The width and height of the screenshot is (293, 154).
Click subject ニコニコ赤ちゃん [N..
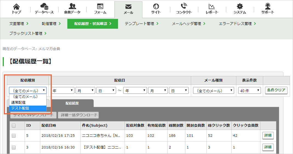coord(101,135)
